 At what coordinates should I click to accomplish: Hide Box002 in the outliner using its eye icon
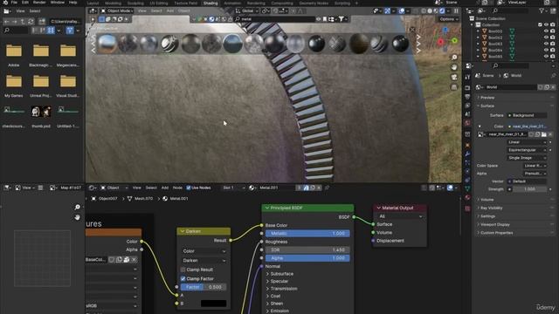[546, 31]
